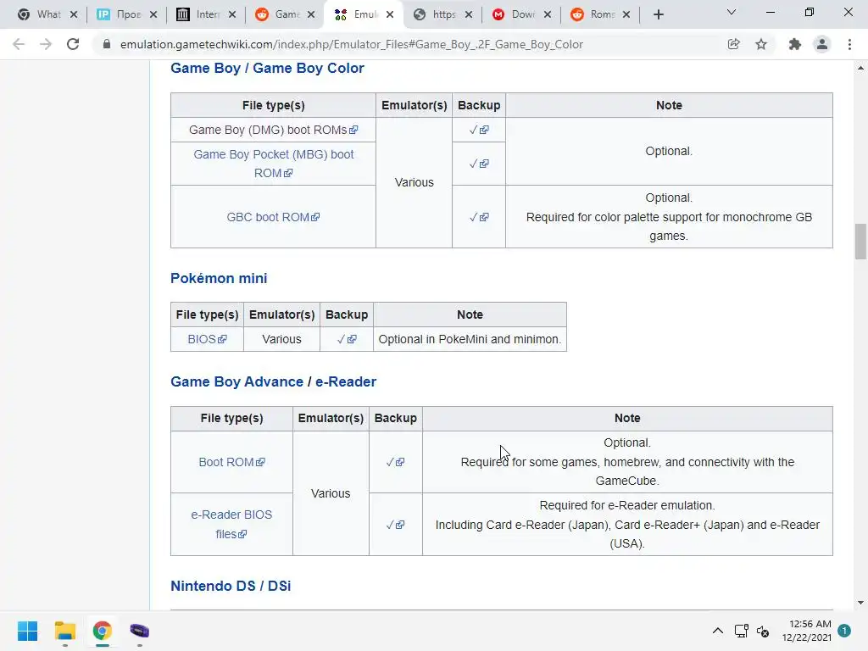The height and width of the screenshot is (651, 868).
Task: Open backup checkmark for e-Reader BIOS files
Action: tap(395, 524)
